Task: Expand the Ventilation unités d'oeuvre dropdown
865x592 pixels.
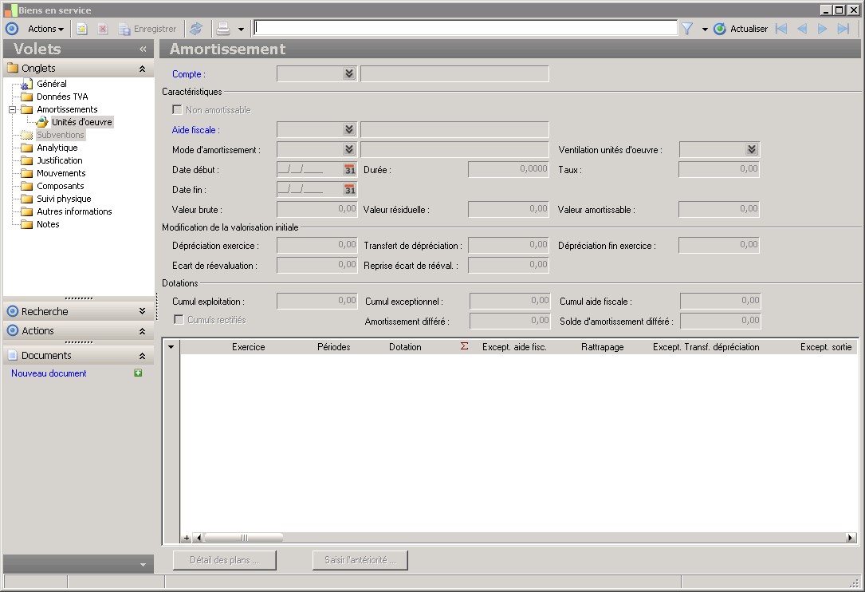Action: (x=751, y=149)
